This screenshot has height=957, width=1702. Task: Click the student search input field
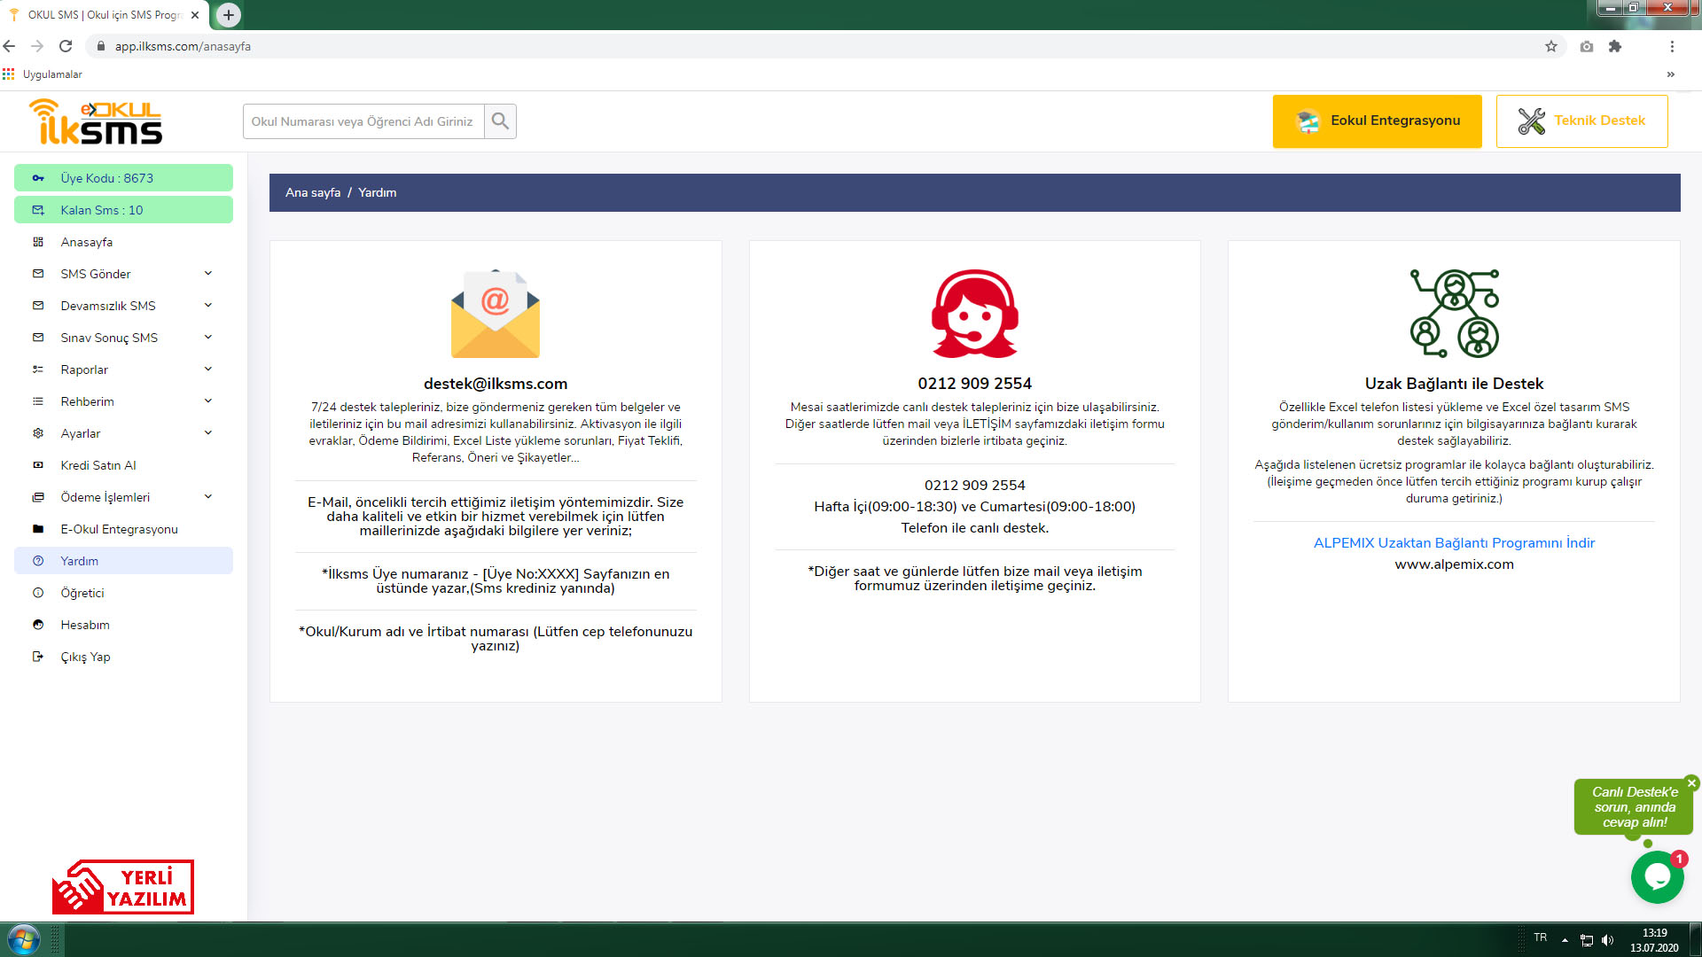(x=363, y=121)
